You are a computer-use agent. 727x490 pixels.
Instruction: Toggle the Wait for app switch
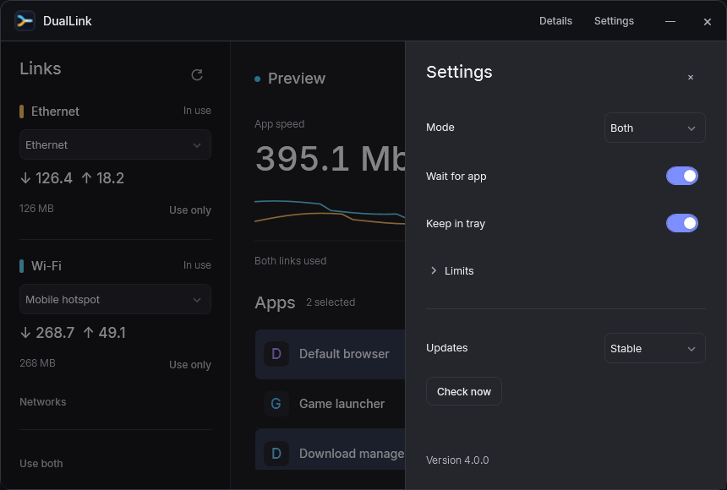click(x=682, y=176)
